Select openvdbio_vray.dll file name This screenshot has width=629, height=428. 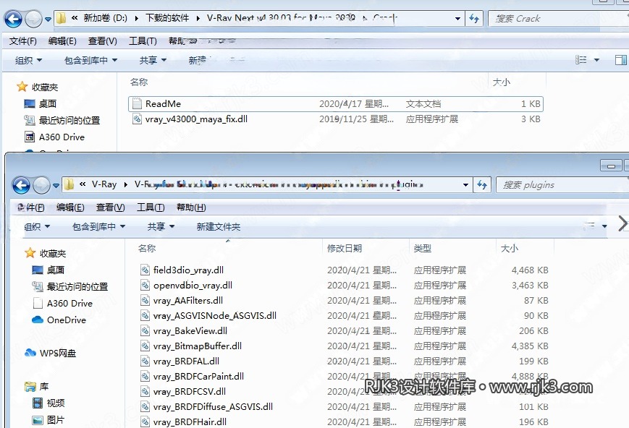pos(193,285)
